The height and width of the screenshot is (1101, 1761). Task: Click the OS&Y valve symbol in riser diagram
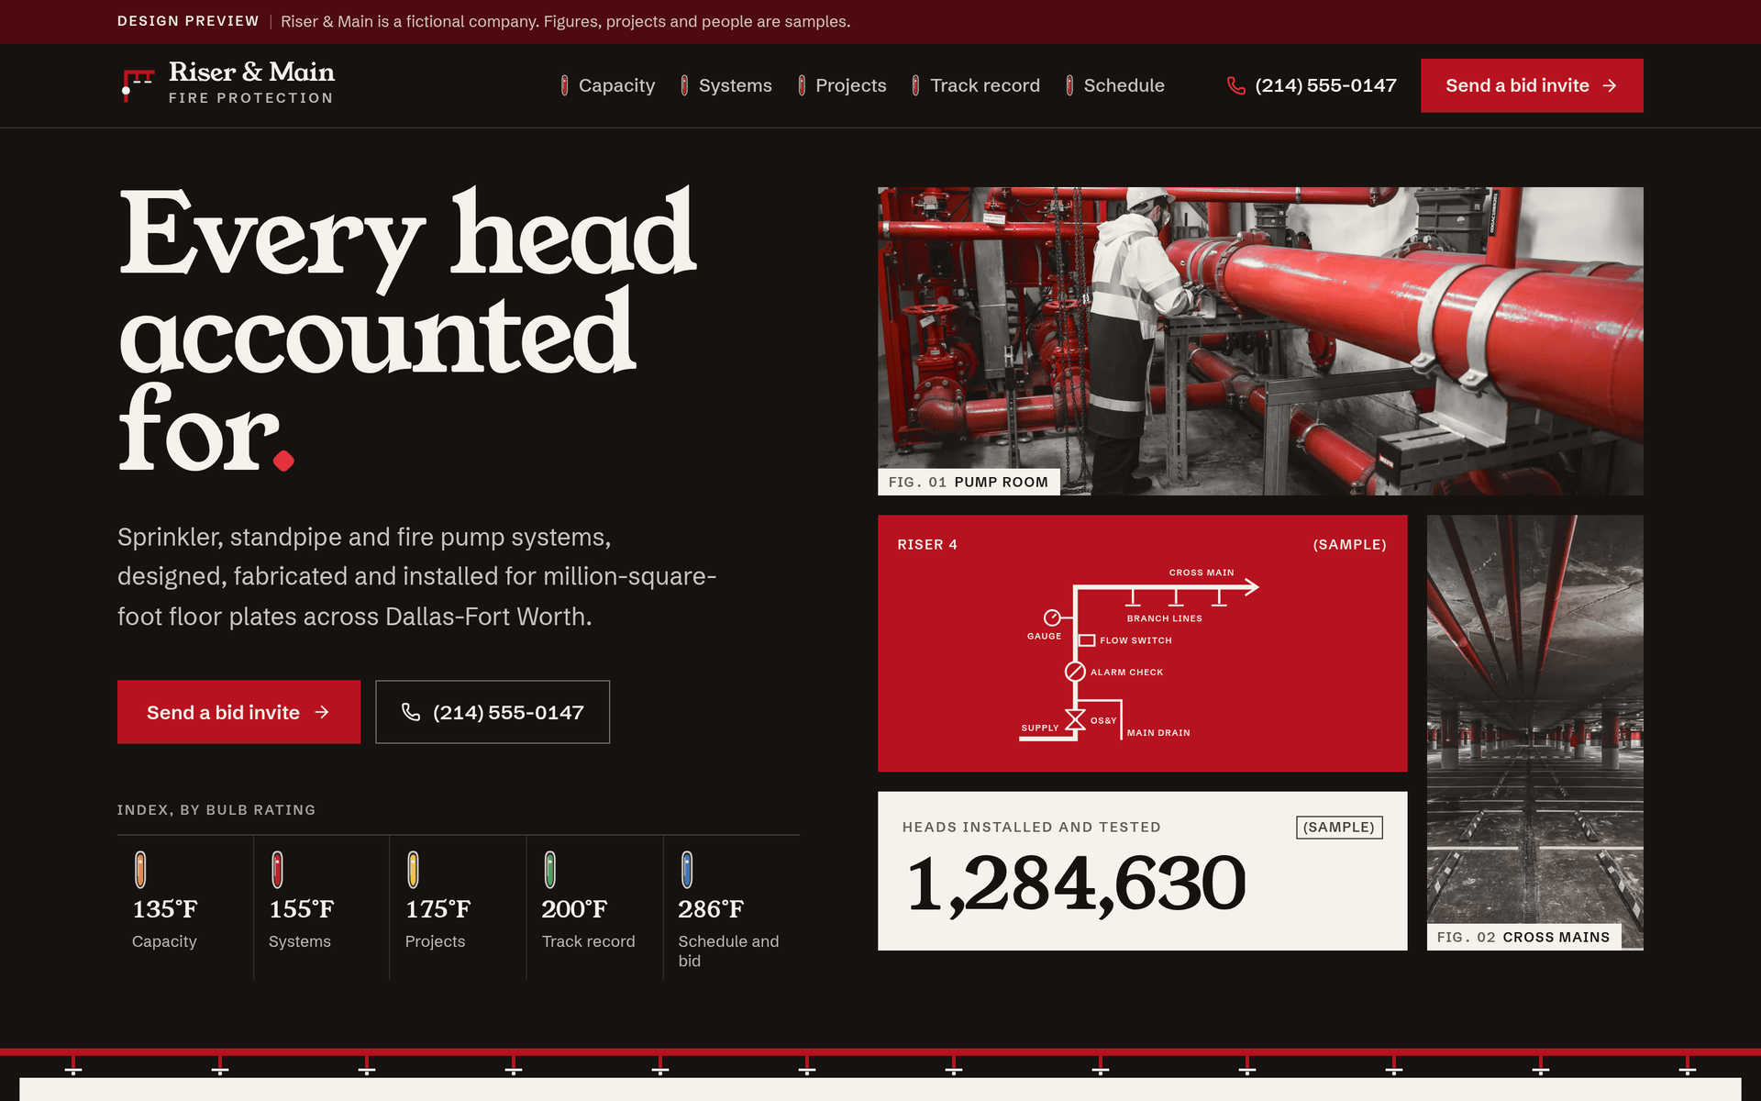coord(1075,720)
